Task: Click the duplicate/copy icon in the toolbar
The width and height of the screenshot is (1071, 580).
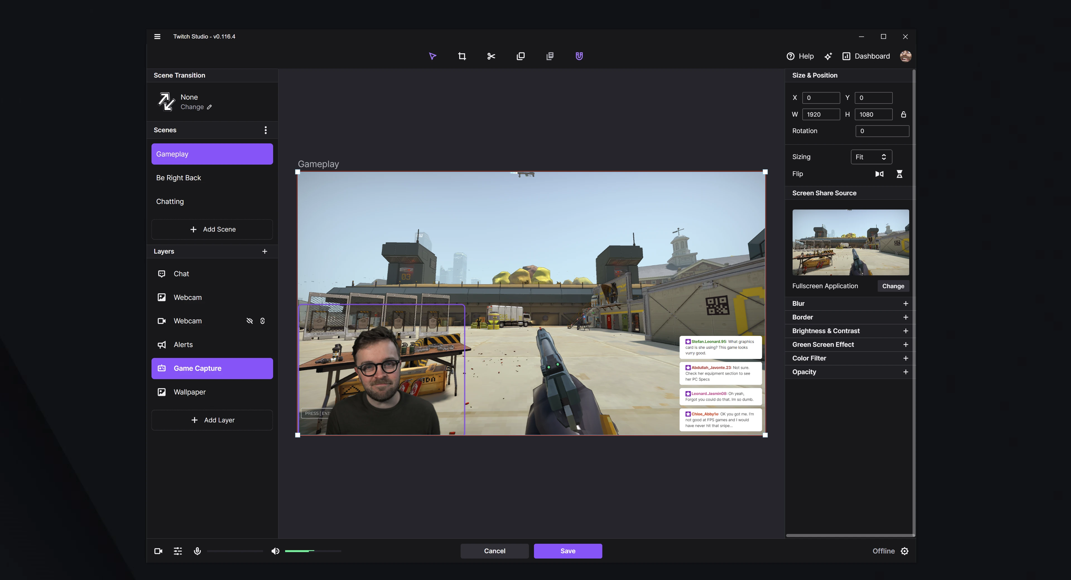Action: [x=521, y=56]
